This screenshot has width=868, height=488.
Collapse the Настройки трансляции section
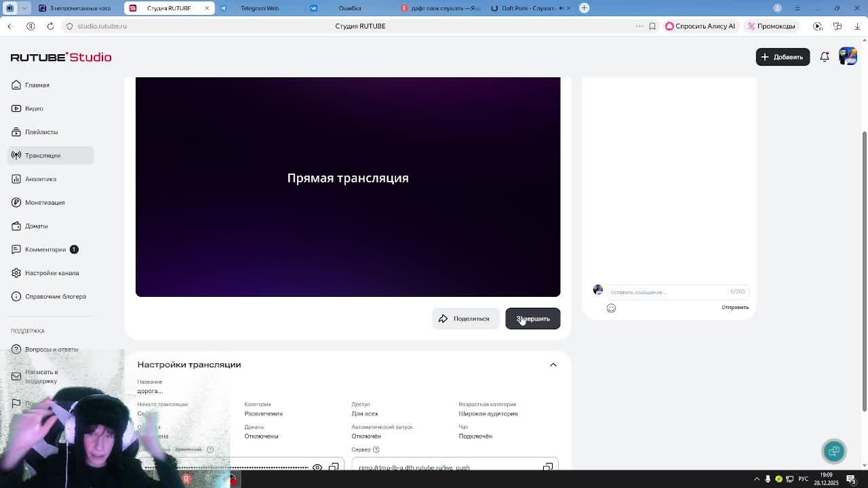point(553,365)
